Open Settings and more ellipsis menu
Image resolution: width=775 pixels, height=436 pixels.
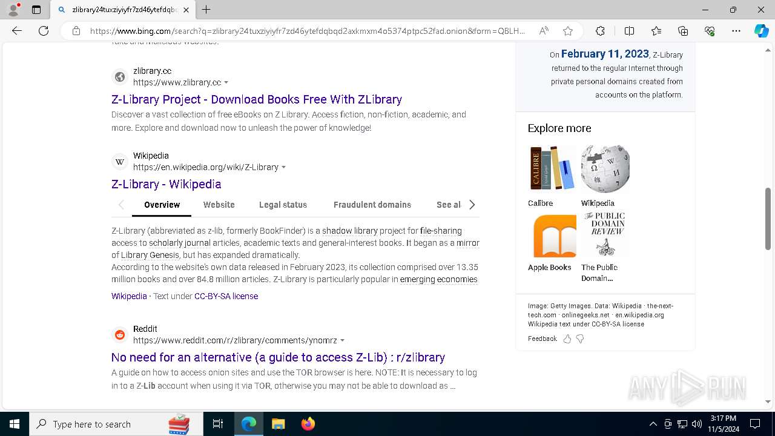(x=736, y=31)
